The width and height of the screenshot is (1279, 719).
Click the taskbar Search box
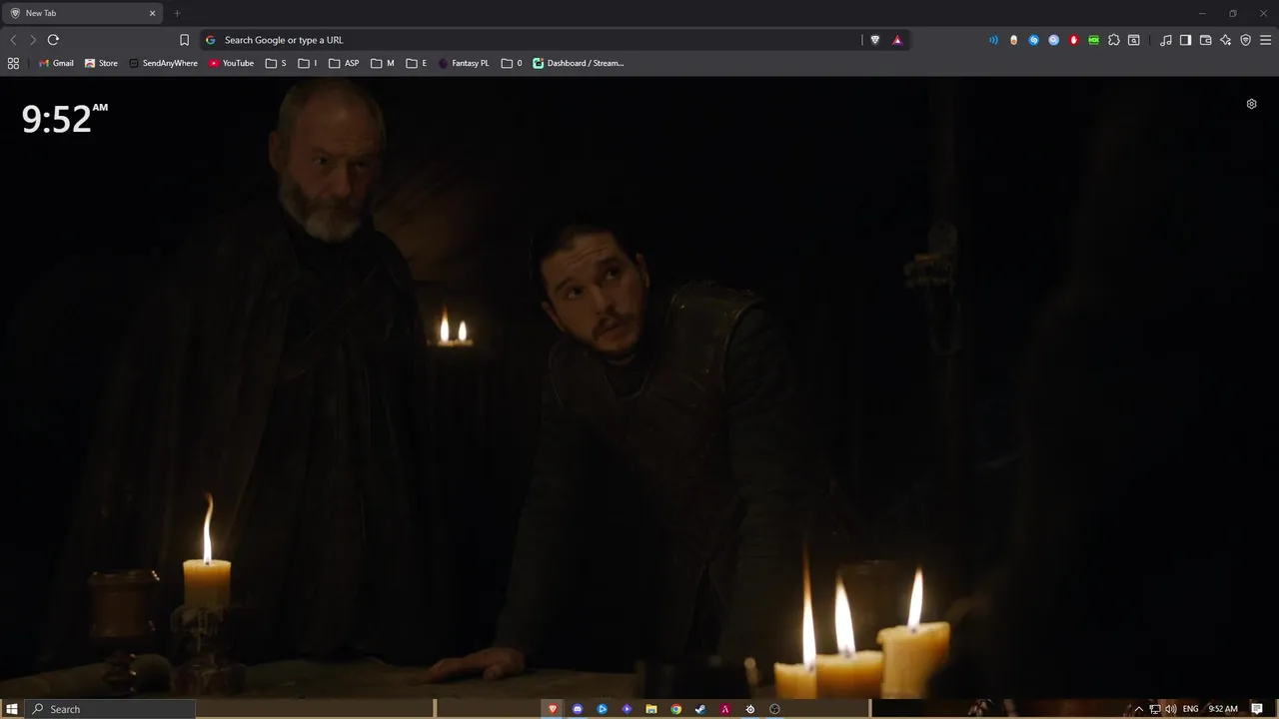[110, 709]
